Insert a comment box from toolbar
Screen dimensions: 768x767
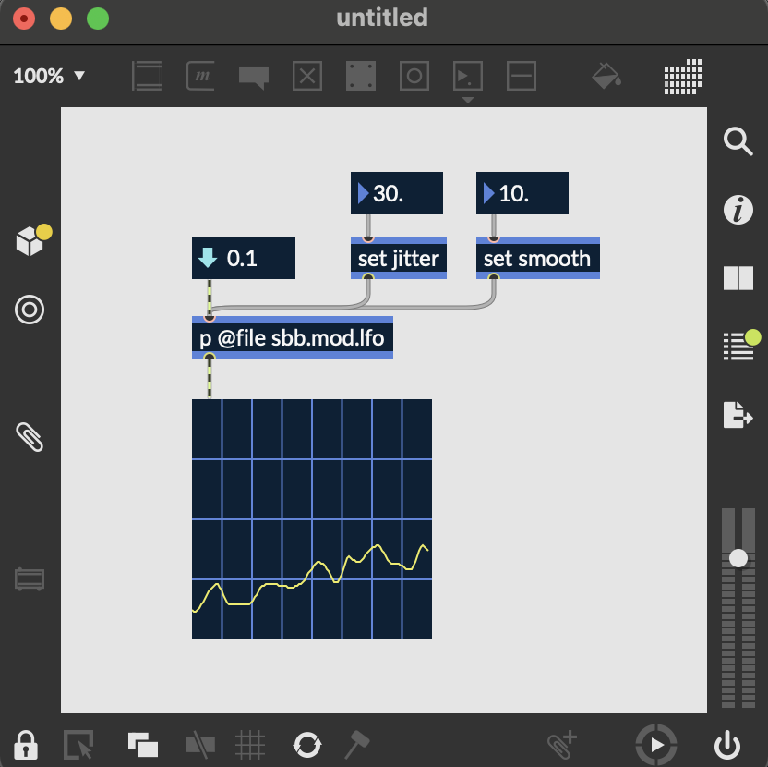click(x=253, y=76)
